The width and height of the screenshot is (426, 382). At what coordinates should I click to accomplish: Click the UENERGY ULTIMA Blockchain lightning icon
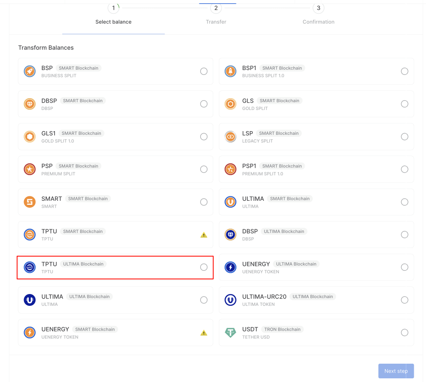[231, 268]
